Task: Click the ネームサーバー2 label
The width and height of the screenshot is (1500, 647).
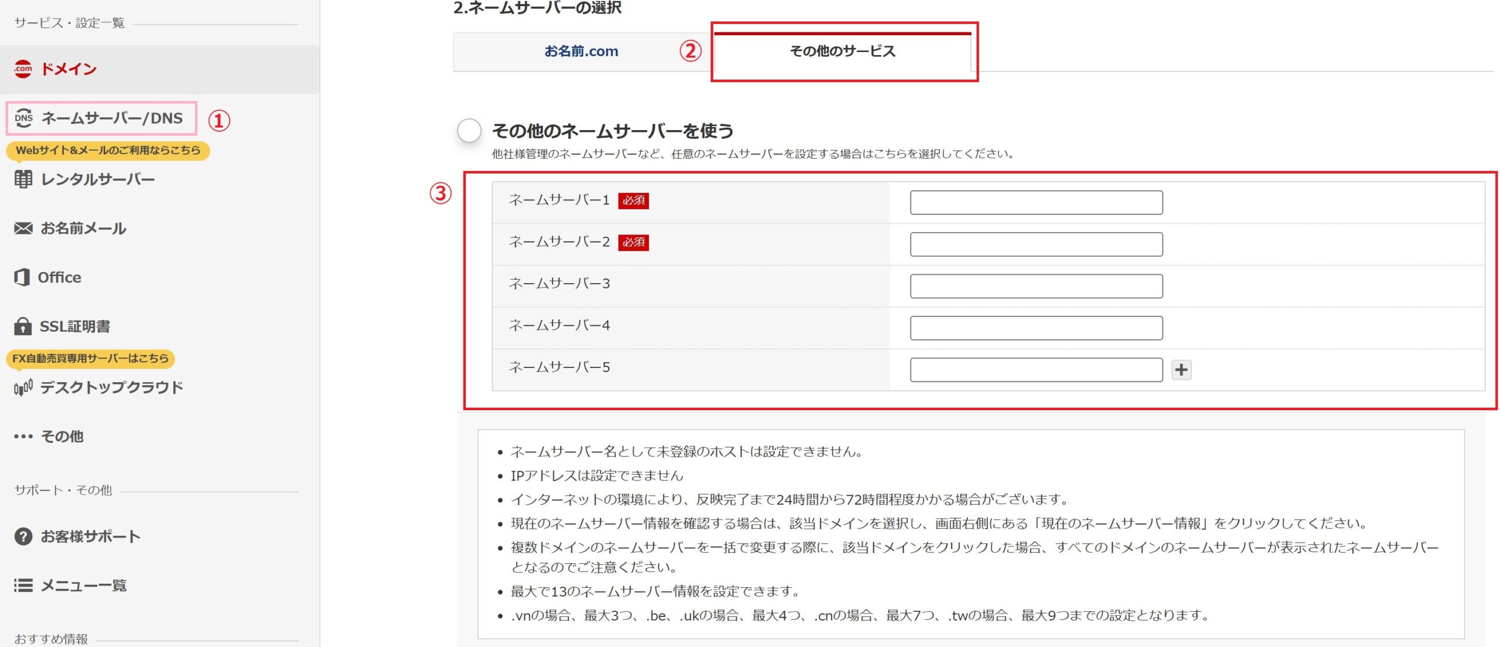Action: pyautogui.click(x=559, y=242)
